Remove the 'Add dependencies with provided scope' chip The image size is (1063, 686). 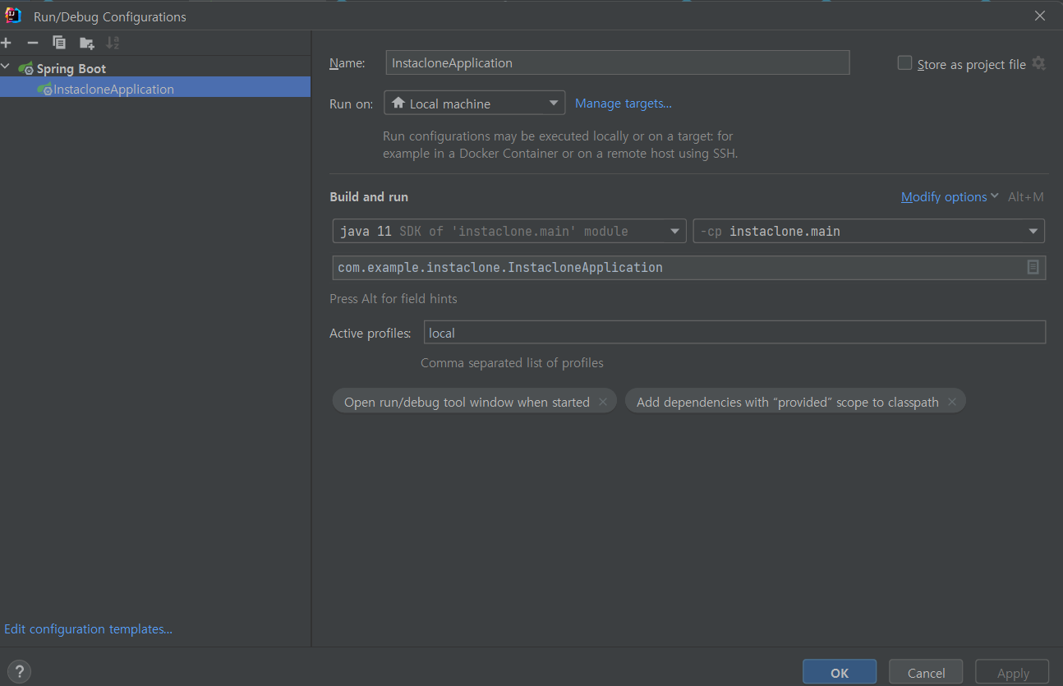(x=952, y=402)
